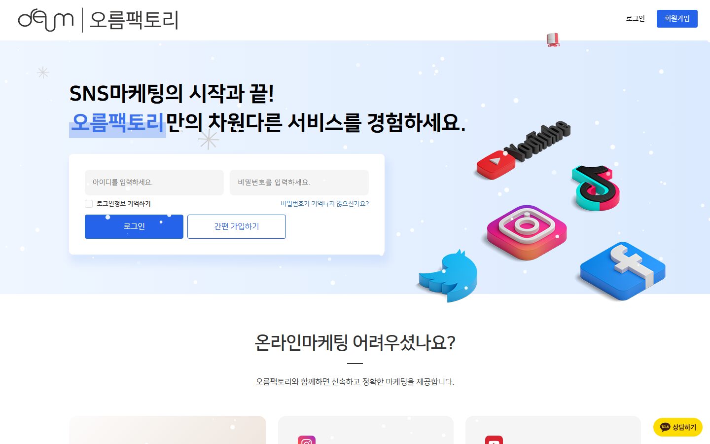
Task: Click the 3D Facebook icon
Action: point(623,271)
